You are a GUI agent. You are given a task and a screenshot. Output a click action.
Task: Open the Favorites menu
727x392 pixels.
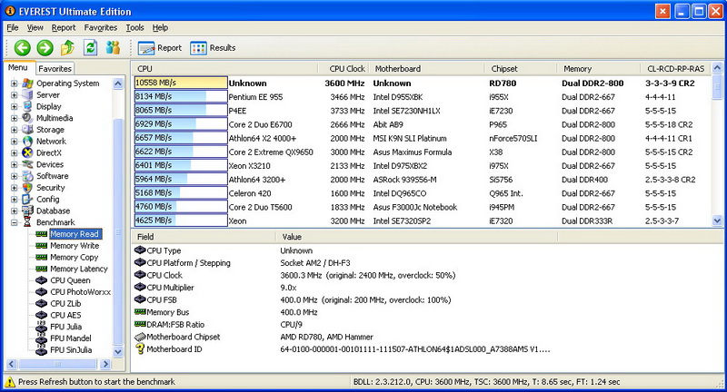(101, 28)
